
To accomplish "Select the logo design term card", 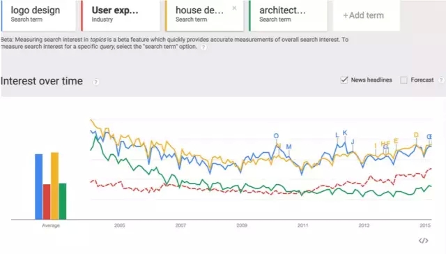I will (38, 15).
